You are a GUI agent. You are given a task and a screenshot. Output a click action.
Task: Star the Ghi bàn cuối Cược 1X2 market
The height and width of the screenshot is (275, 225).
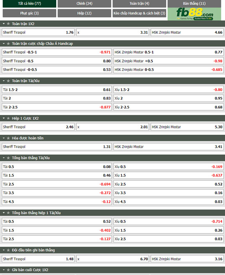(x=8, y=270)
